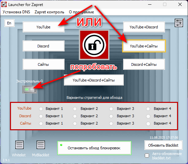Select Discord Вариант 2 radio button
The width and height of the screenshot is (188, 164).
coord(75,116)
